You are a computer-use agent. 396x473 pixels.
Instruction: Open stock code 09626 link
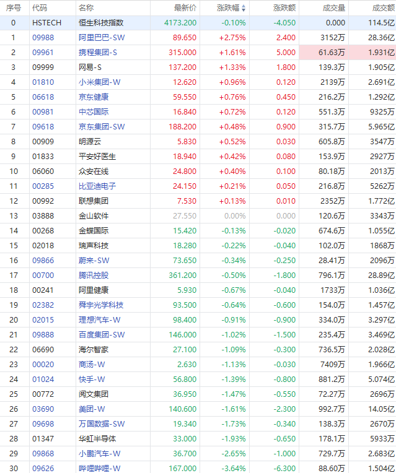tap(43, 468)
